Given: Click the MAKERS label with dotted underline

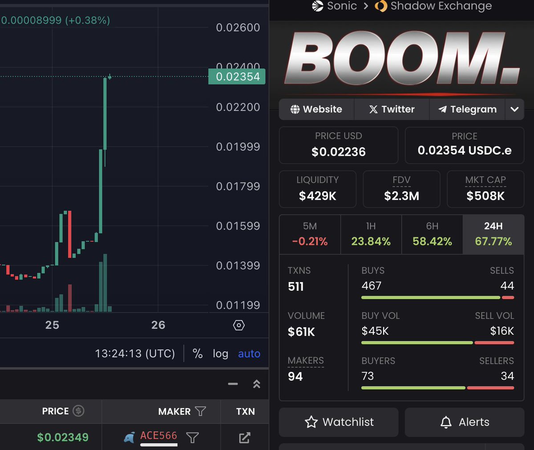Looking at the screenshot, I should (x=306, y=361).
